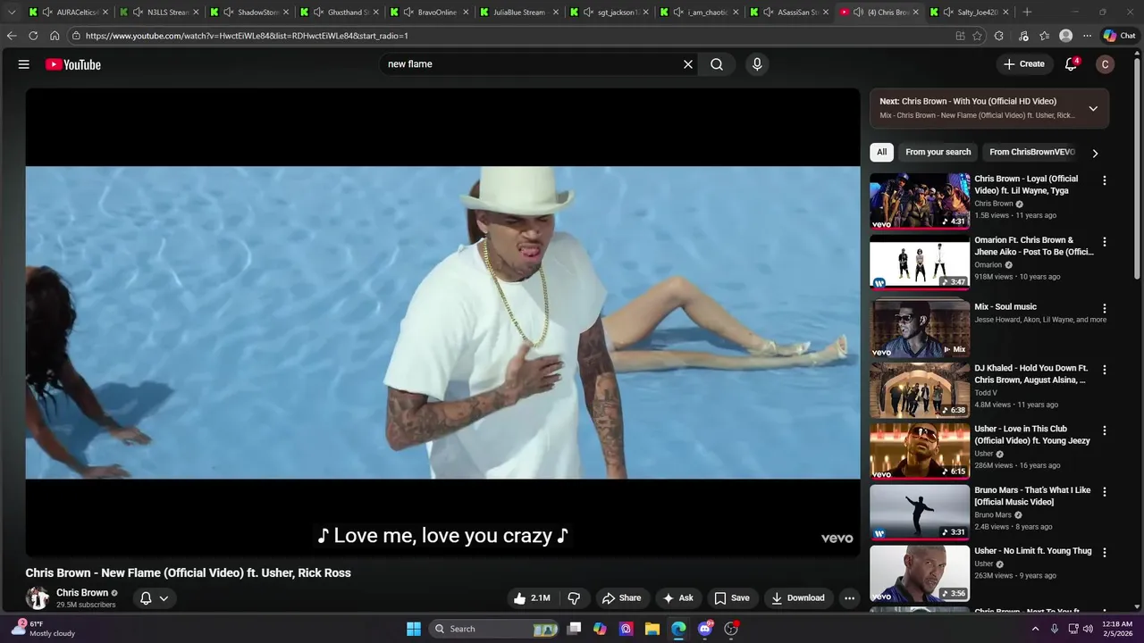Show hidden system tray icons
1144x643 pixels.
pos(1036,629)
